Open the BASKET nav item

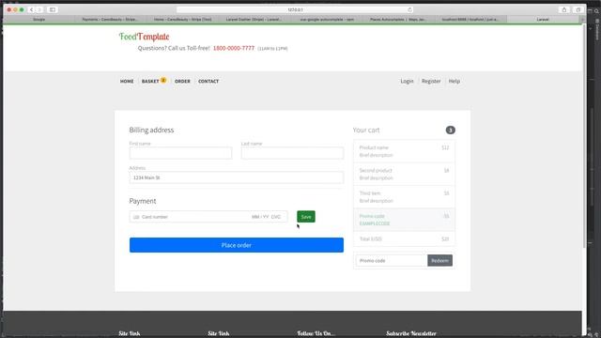150,82
